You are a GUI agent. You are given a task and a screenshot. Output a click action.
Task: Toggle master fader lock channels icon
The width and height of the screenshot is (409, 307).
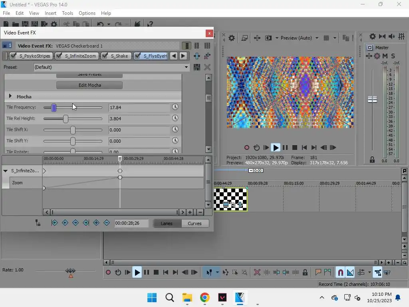click(x=372, y=159)
